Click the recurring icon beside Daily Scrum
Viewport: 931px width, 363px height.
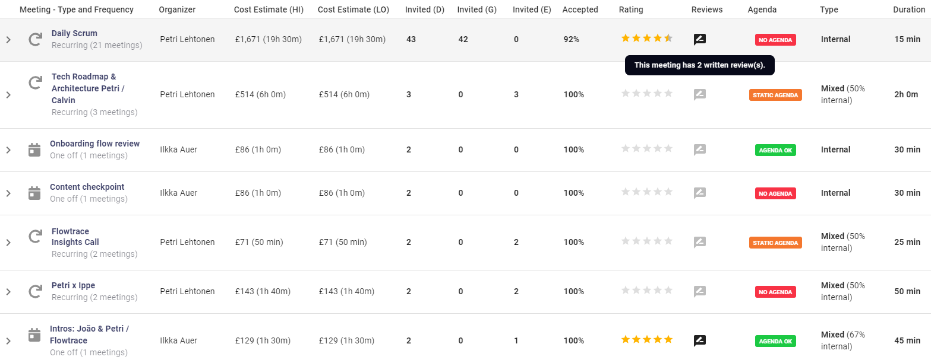[x=36, y=39]
